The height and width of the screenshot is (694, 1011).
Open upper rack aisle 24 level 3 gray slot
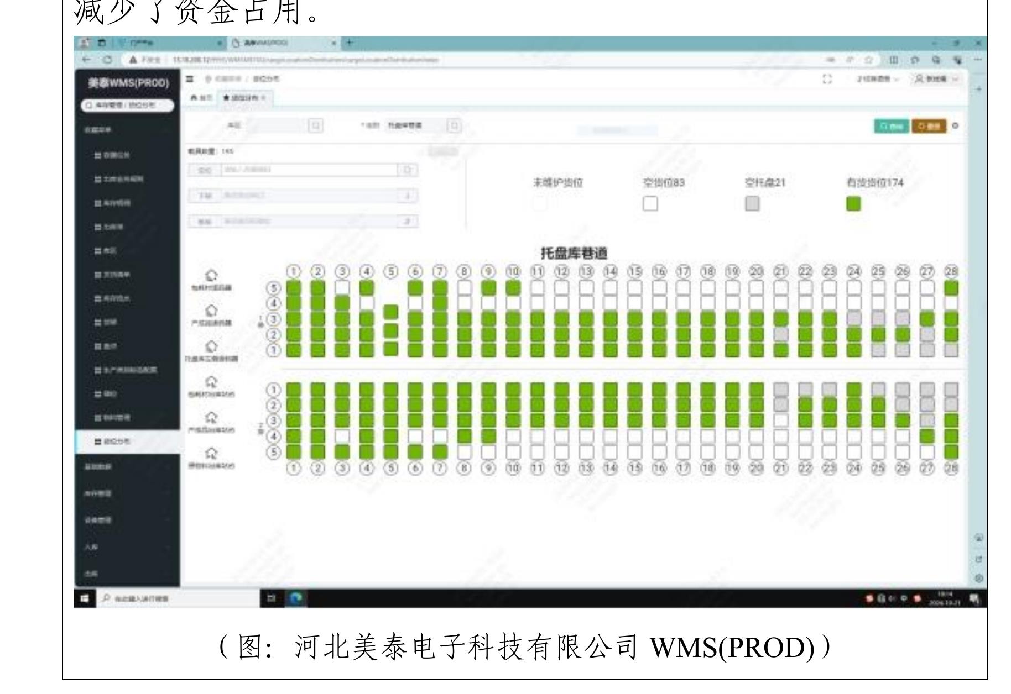click(x=854, y=318)
